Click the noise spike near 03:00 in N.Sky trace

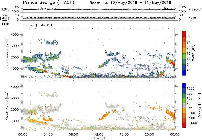[x=42, y=8]
